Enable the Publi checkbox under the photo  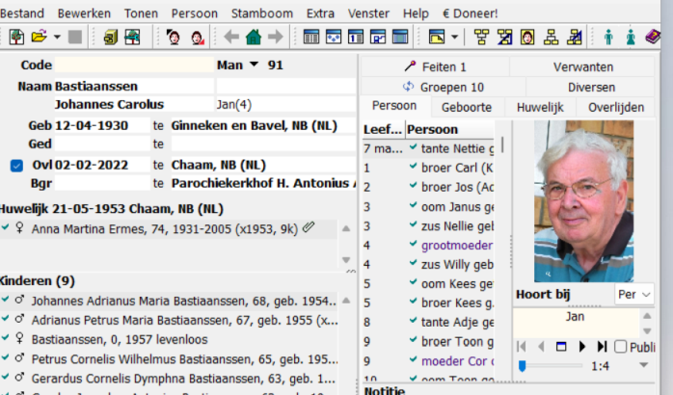(620, 346)
